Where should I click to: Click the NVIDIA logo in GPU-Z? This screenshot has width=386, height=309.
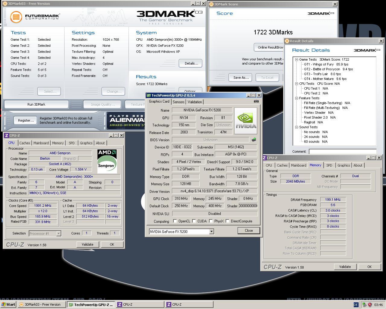(x=246, y=121)
